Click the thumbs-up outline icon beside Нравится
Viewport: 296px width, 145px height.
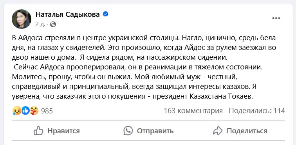pos(38,131)
